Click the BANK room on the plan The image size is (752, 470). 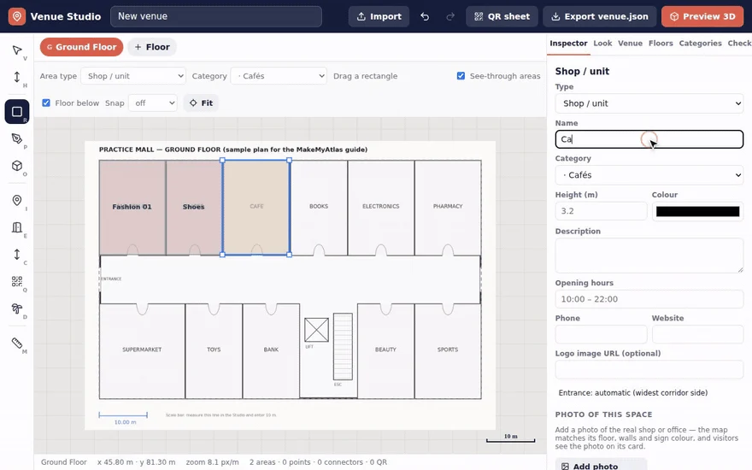271,350
